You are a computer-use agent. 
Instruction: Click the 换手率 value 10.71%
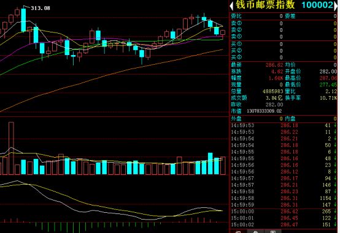click(x=328, y=98)
